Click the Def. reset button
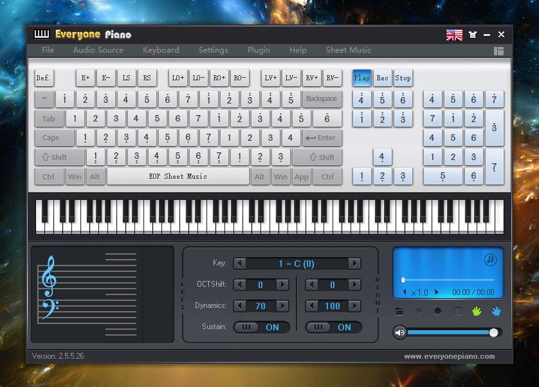539x387 pixels. pos(44,78)
